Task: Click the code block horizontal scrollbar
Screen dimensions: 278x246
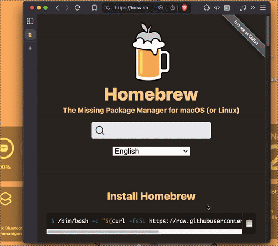Action: tap(103, 232)
